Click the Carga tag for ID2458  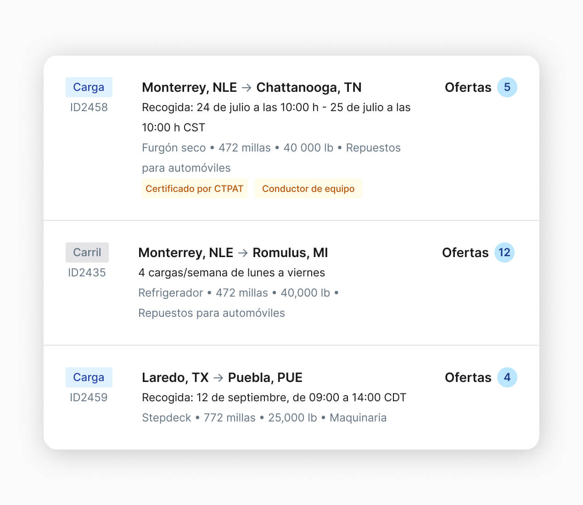point(89,87)
